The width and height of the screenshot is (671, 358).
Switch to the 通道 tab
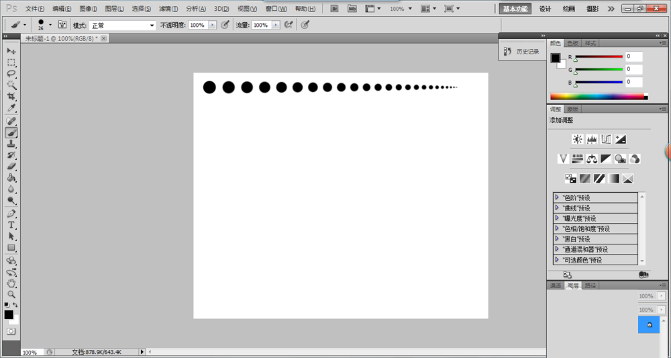556,285
